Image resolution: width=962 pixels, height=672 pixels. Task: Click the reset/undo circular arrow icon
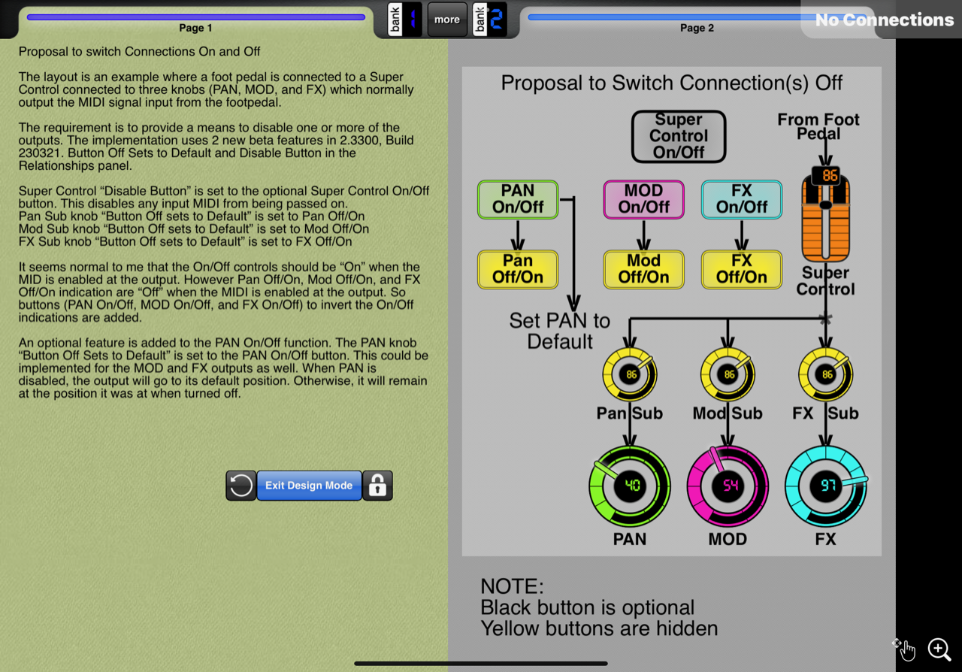(240, 486)
